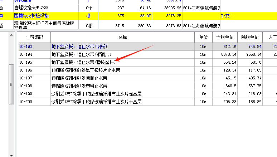Click the 名称 column header
Image resolution: width=277 pixels, height=157 pixels.
(x=123, y=37)
